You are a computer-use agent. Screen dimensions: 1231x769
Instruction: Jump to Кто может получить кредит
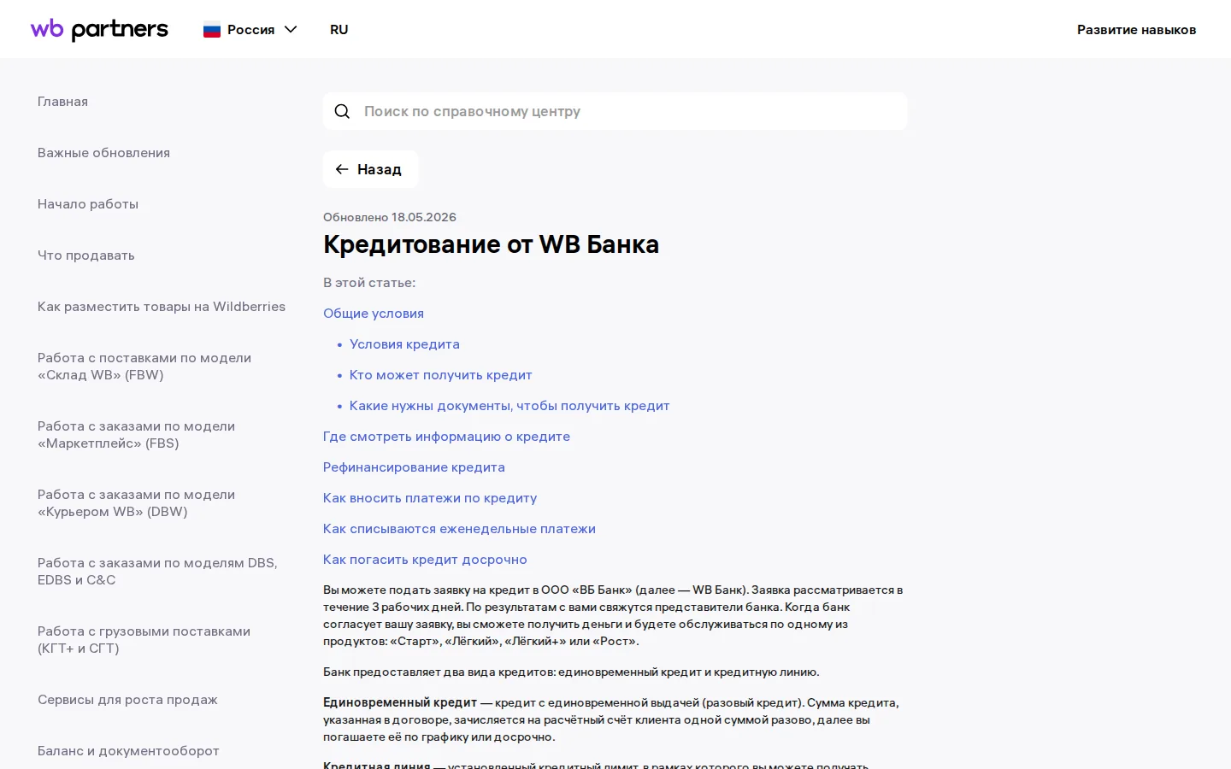pyautogui.click(x=440, y=375)
